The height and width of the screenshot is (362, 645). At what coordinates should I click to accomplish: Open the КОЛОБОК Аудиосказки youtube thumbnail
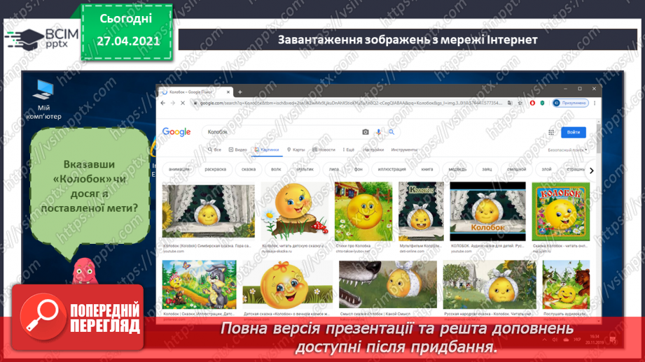pyautogui.click(x=488, y=211)
